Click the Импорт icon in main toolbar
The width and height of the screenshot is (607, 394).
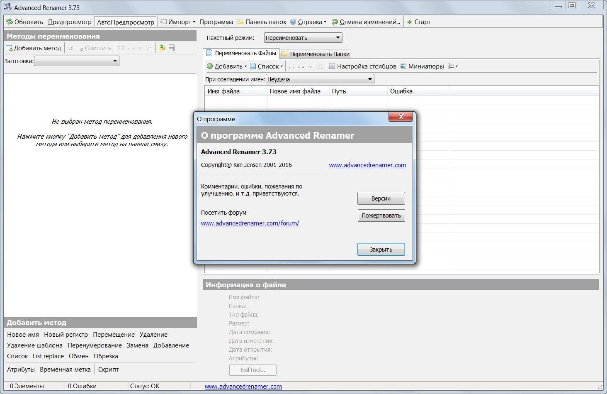(163, 22)
